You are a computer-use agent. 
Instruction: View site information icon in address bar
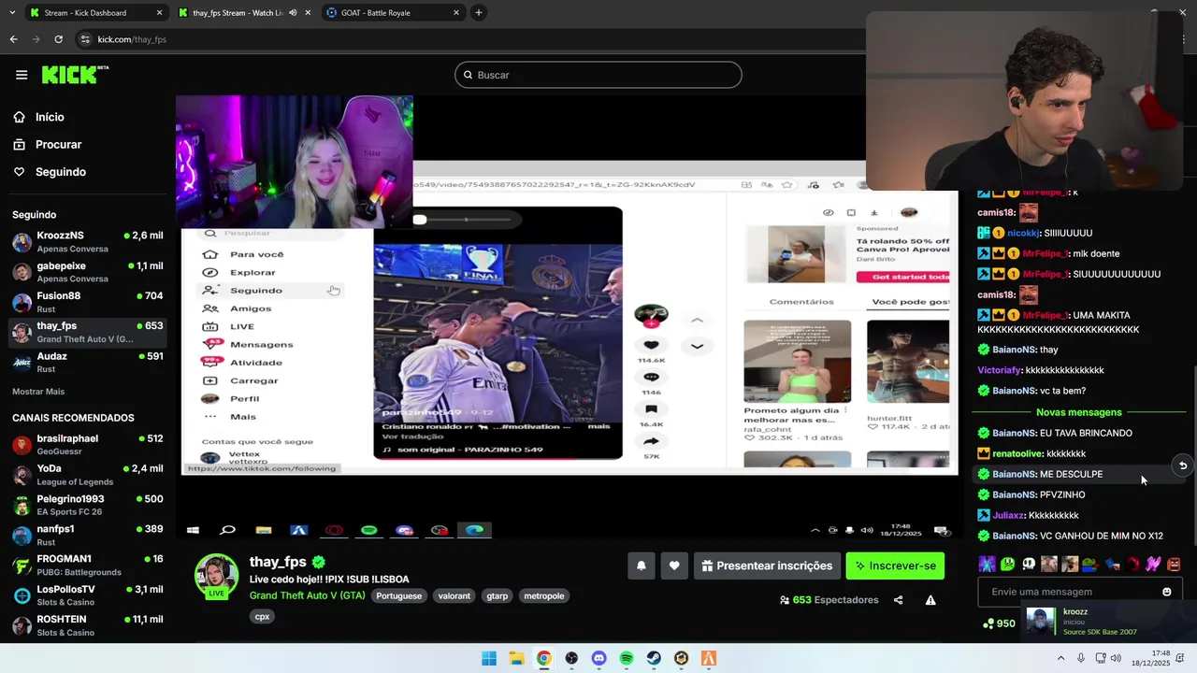pyautogui.click(x=85, y=39)
